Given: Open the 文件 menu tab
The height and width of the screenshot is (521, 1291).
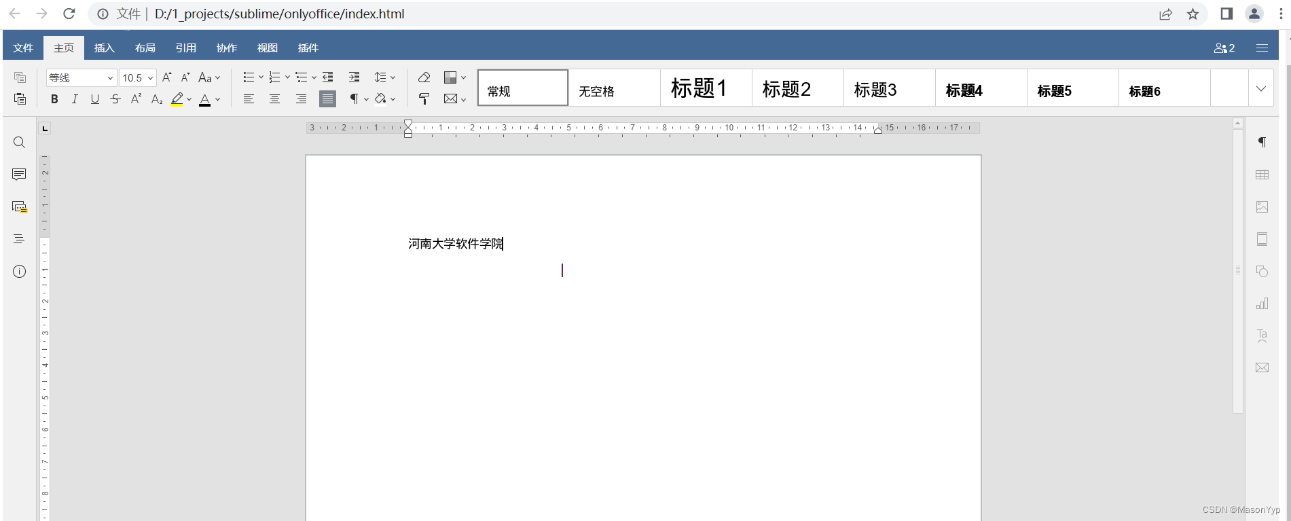Looking at the screenshot, I should click(23, 48).
